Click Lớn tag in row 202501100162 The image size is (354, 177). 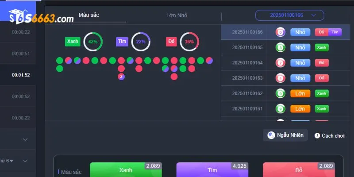point(300,93)
